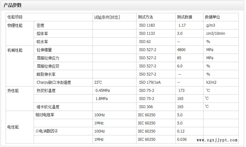The width and height of the screenshot is (246, 147).
Task: Click the www.zgxjjypt.com watermark link
Action: tap(217, 140)
